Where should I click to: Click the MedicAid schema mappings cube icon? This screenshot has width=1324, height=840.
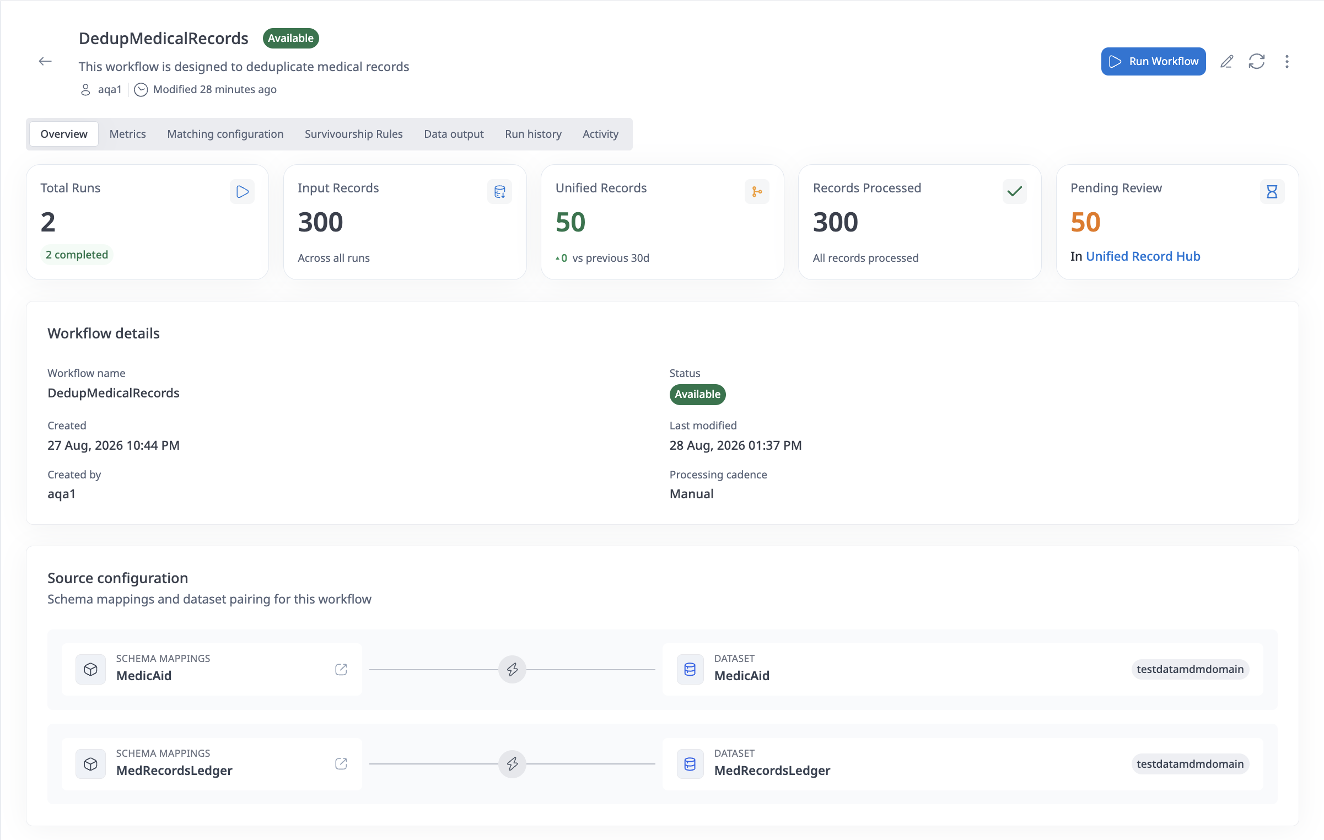click(x=90, y=669)
